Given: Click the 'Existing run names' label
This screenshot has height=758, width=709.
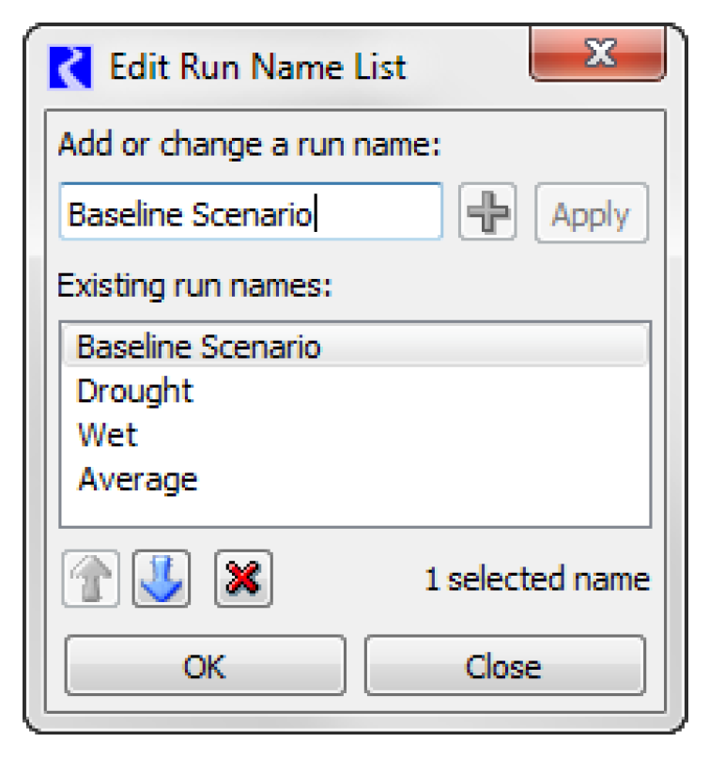Looking at the screenshot, I should (x=195, y=285).
